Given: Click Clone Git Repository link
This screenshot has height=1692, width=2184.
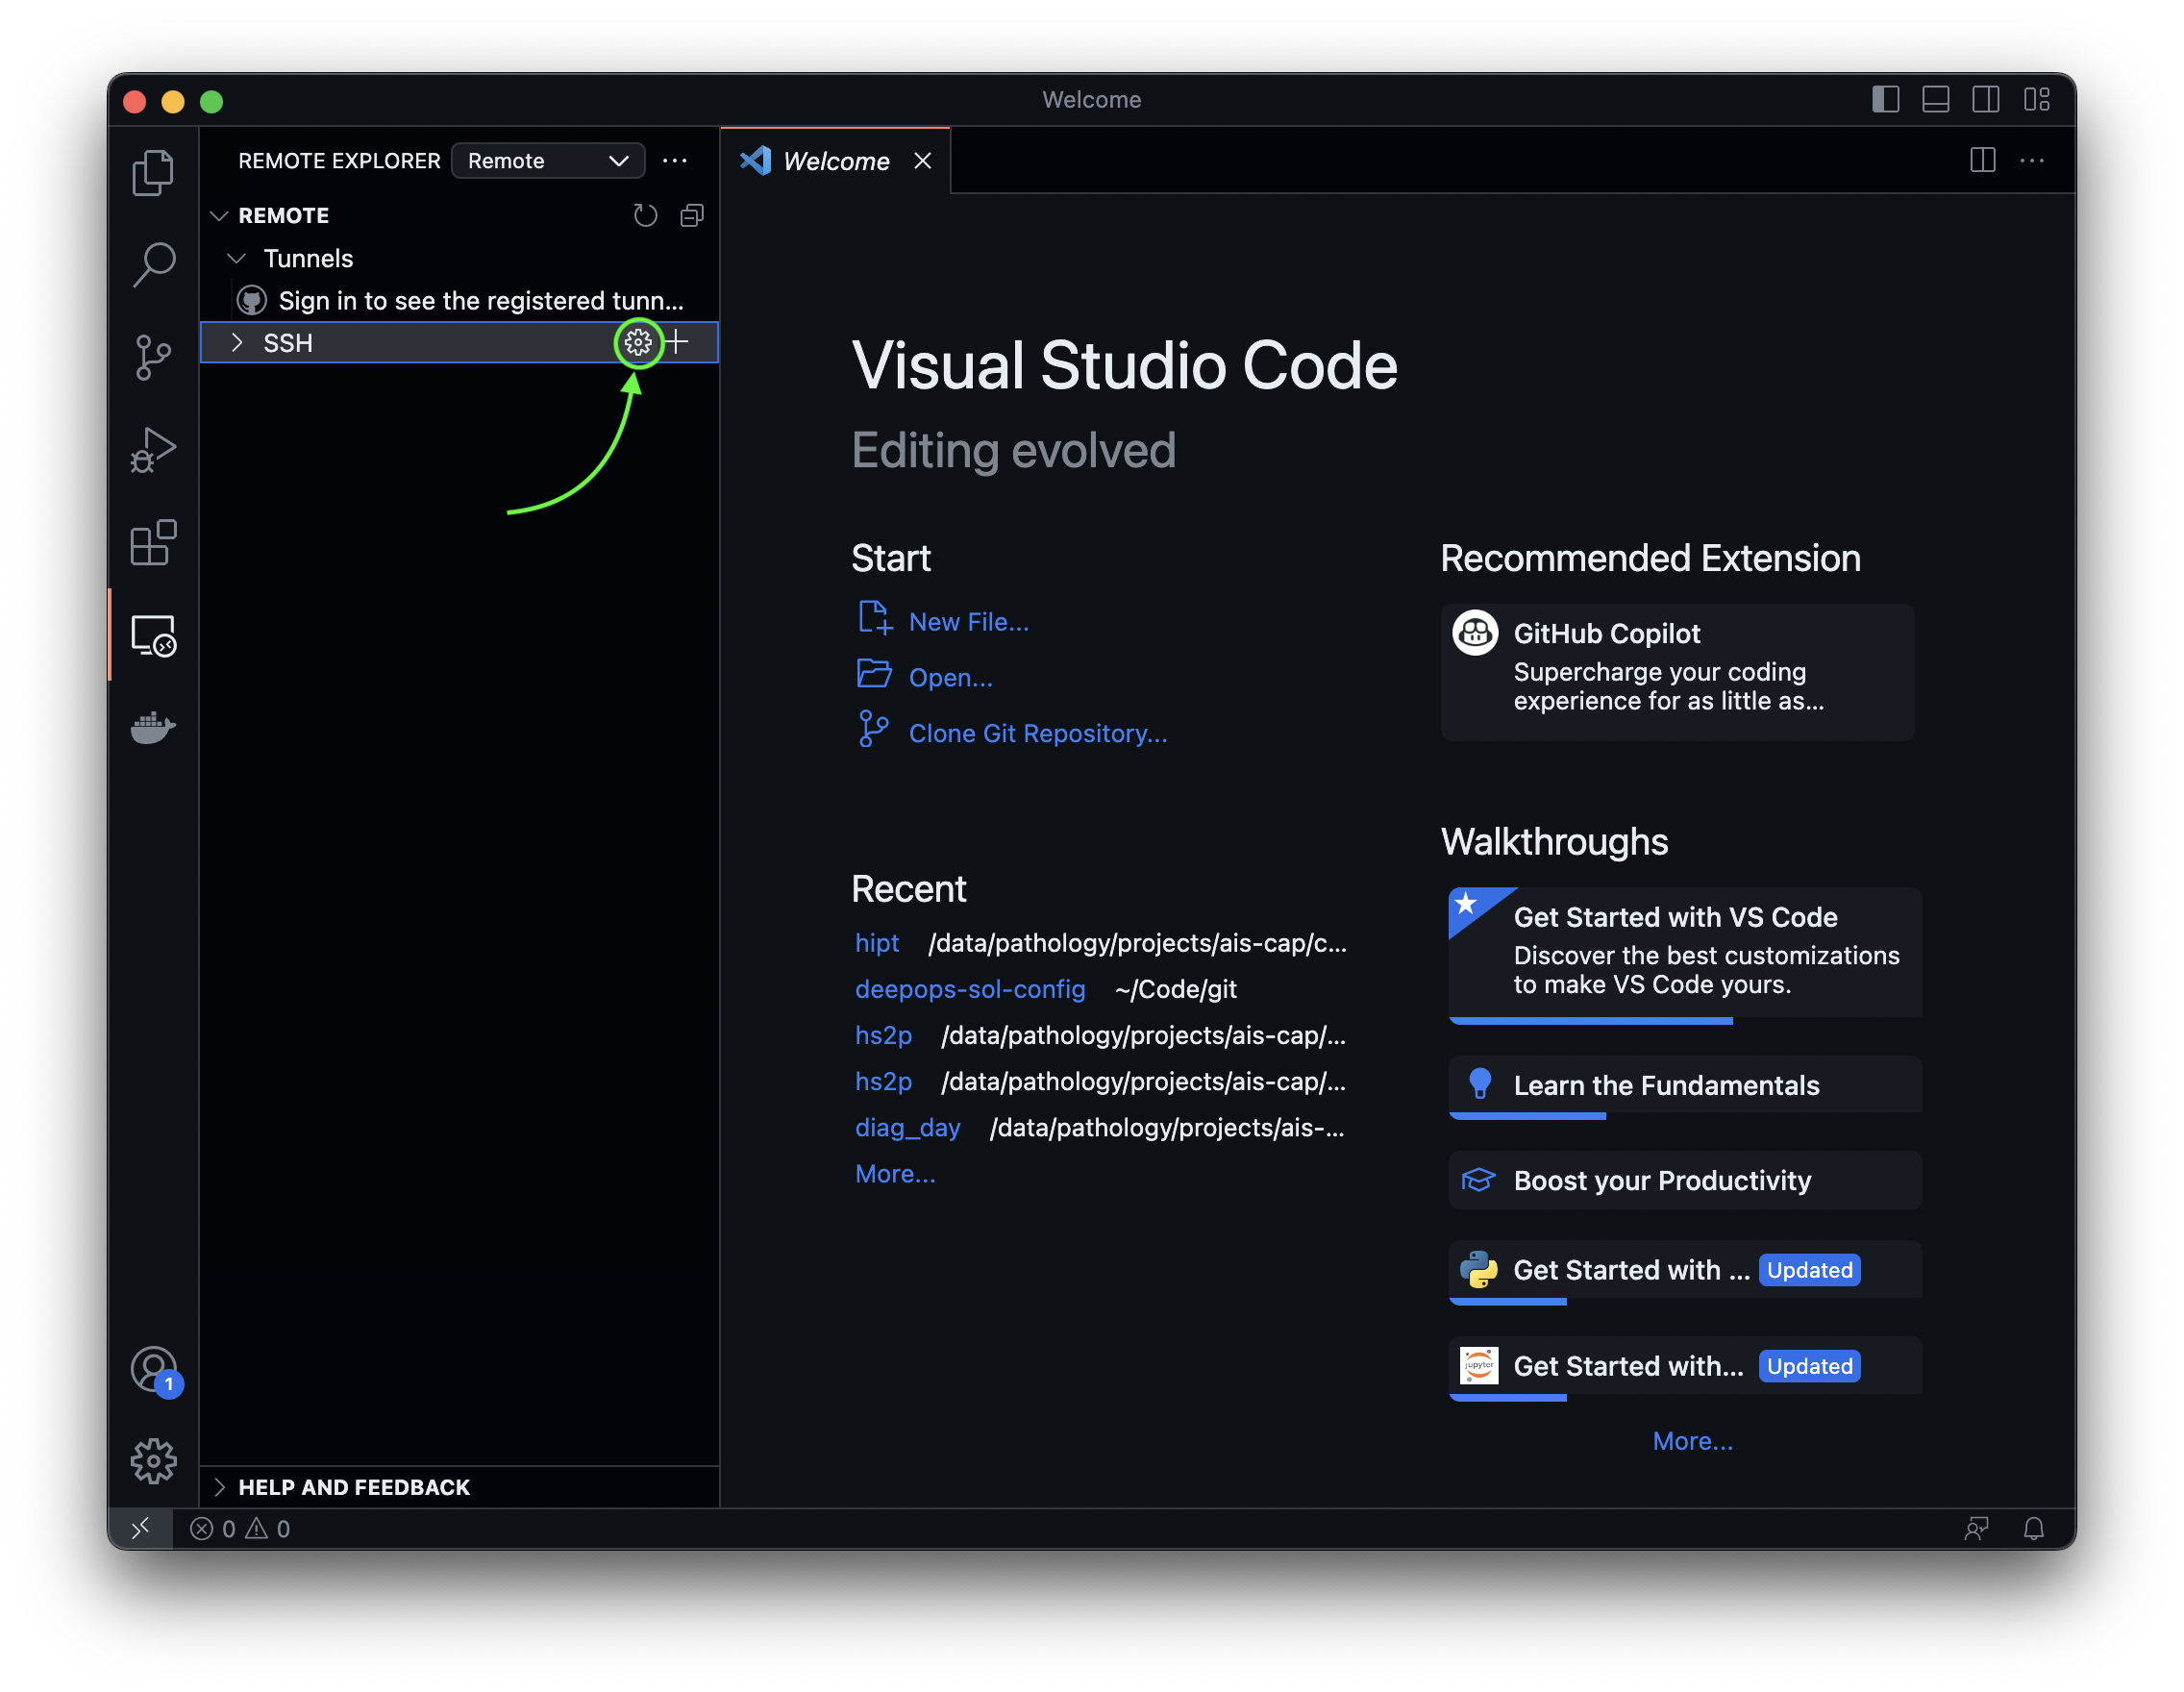Looking at the screenshot, I should [x=1038, y=733].
